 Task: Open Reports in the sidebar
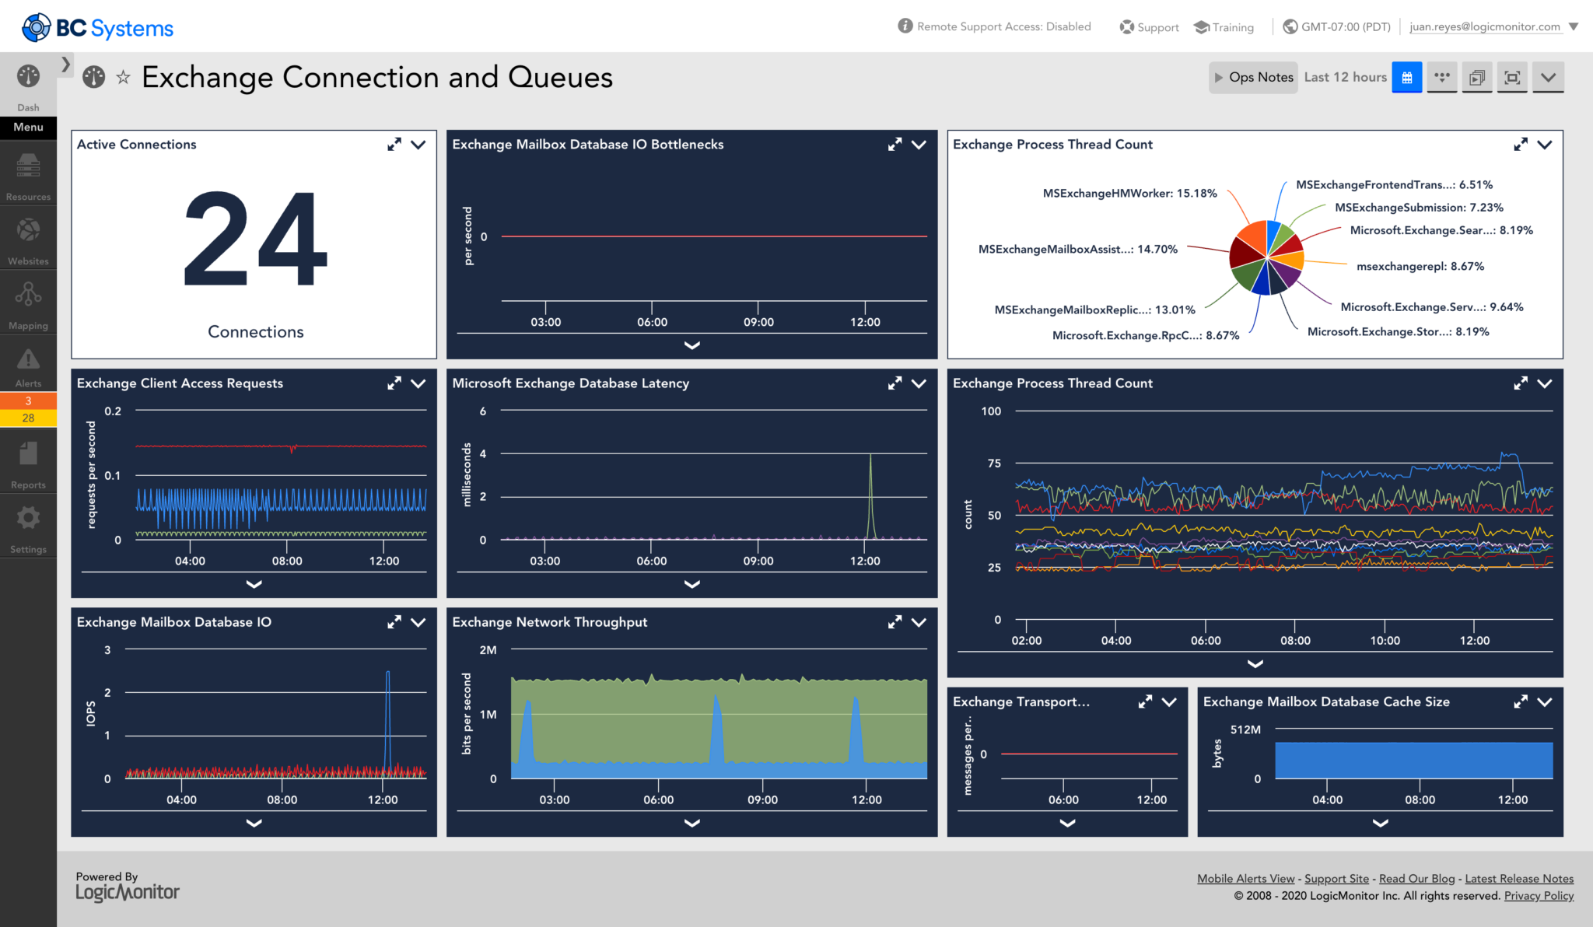28,460
